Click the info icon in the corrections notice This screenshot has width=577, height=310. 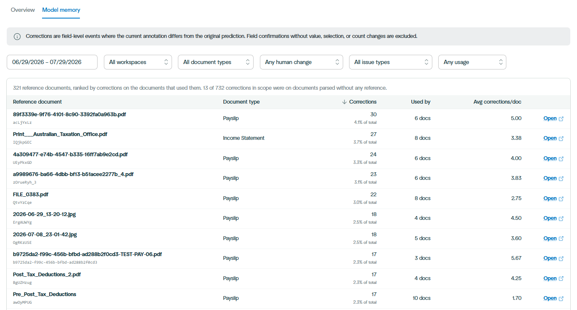pos(17,37)
